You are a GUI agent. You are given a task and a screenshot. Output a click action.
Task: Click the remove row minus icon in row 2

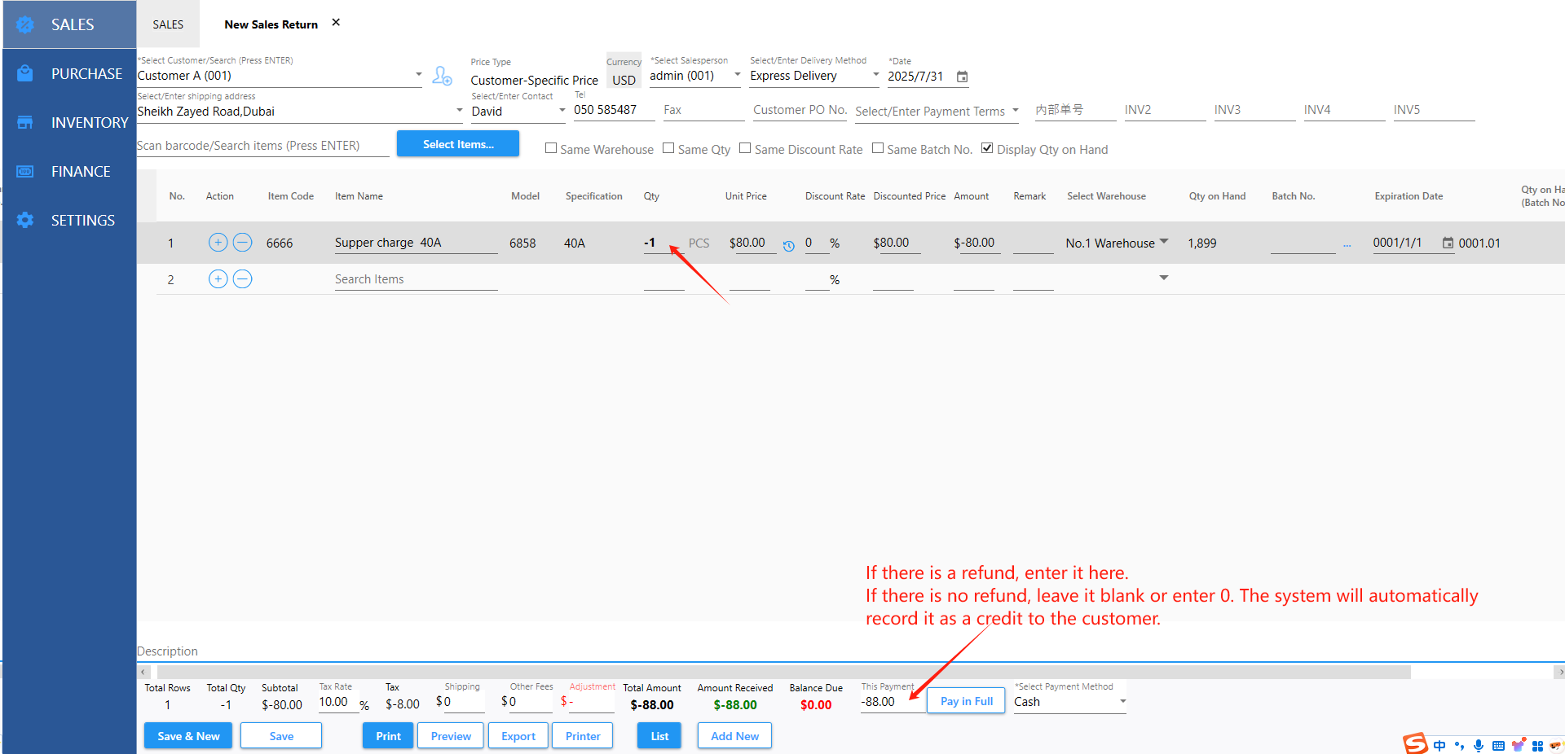[242, 279]
